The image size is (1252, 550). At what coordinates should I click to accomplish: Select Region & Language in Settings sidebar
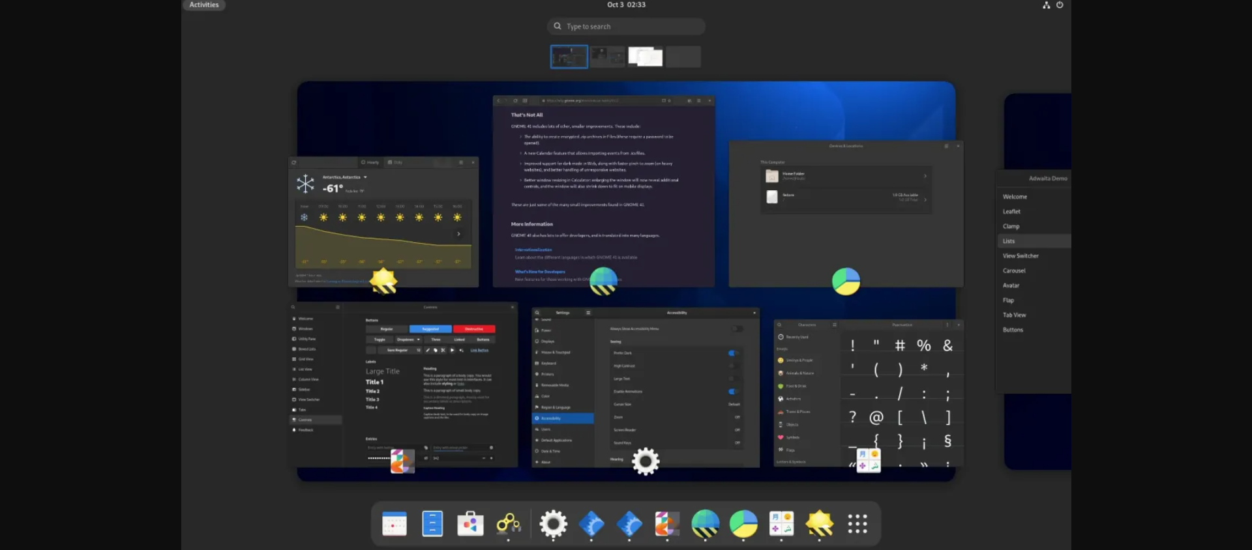563,407
